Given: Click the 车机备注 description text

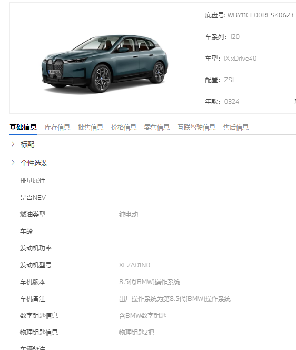Looking at the screenshot, I should click(175, 299).
